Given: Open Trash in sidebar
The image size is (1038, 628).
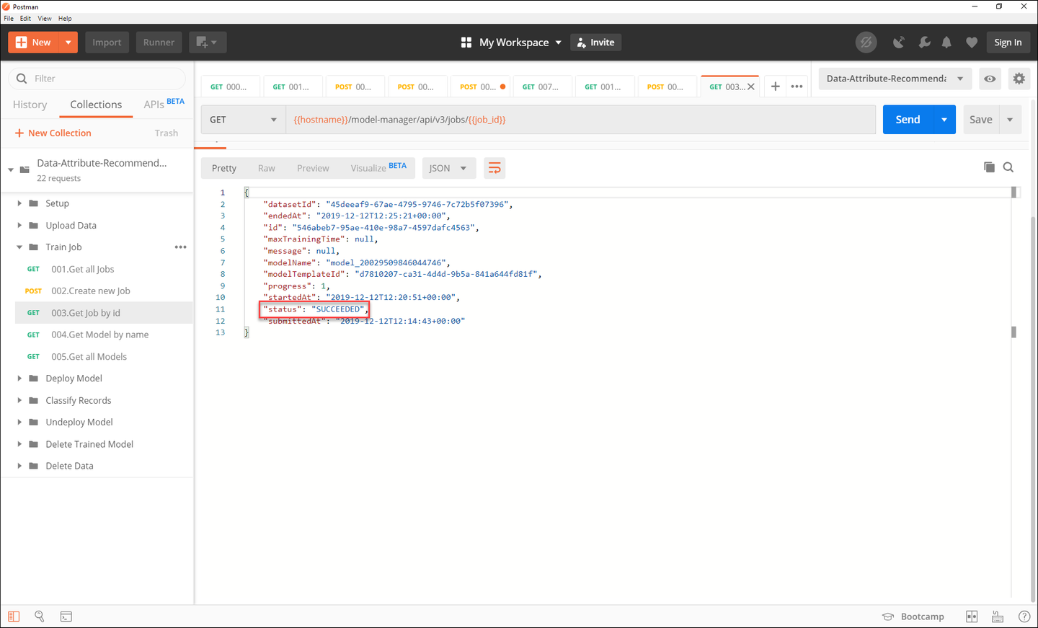Looking at the screenshot, I should pyautogui.click(x=166, y=133).
